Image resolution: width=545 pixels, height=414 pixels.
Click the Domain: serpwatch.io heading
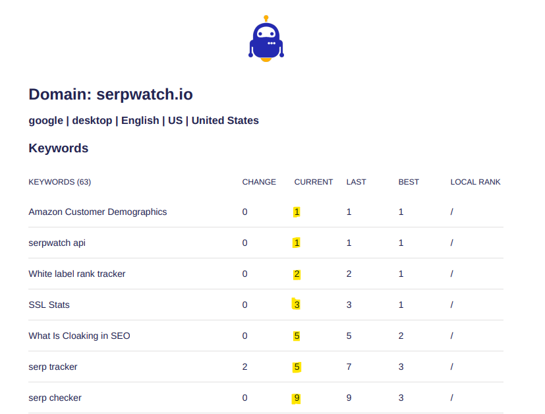(x=111, y=94)
